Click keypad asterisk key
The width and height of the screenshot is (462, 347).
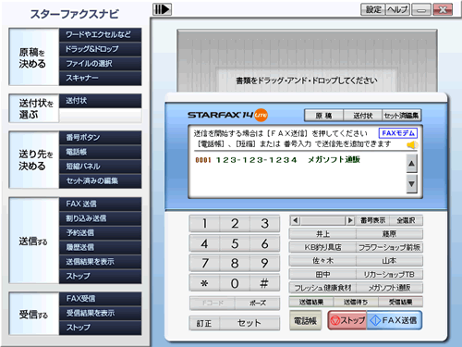204,283
